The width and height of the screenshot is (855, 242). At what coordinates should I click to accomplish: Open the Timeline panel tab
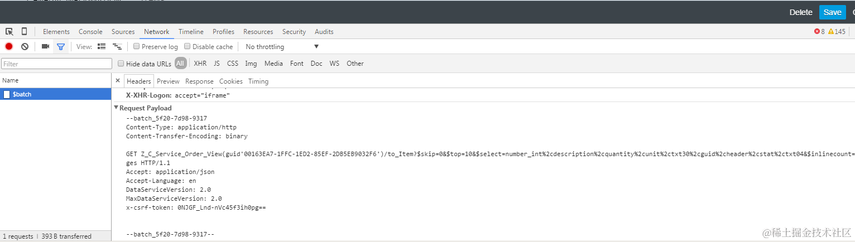[191, 32]
